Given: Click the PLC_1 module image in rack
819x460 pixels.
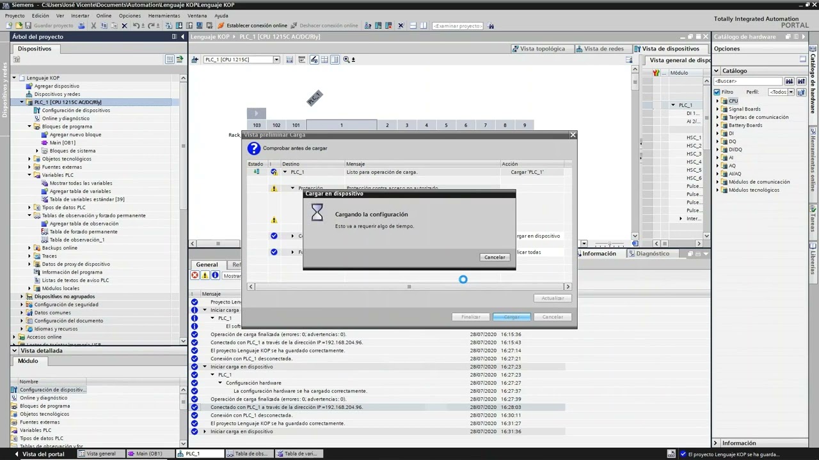Looking at the screenshot, I should (x=314, y=98).
